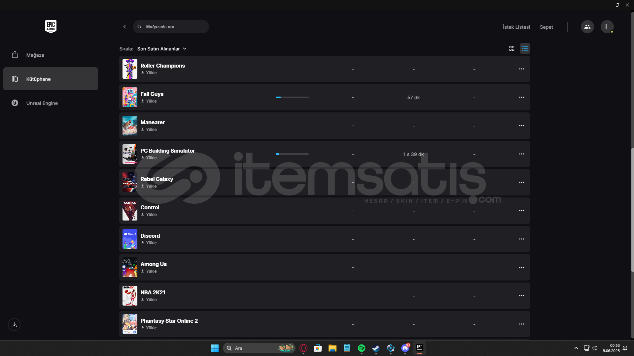Open more options for Maneater

(521, 126)
